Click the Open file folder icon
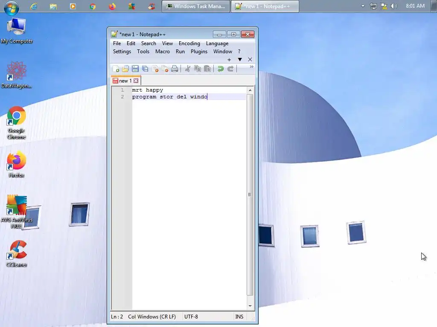 pos(125,69)
